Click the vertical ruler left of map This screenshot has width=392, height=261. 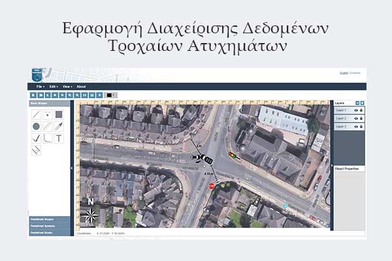click(78, 166)
